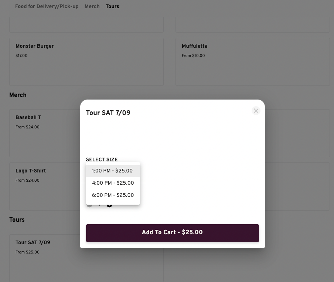Go to the Merch navigation tab
334x282 pixels.
92,6
